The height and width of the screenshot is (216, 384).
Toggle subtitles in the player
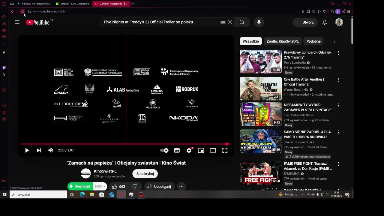tap(177, 150)
